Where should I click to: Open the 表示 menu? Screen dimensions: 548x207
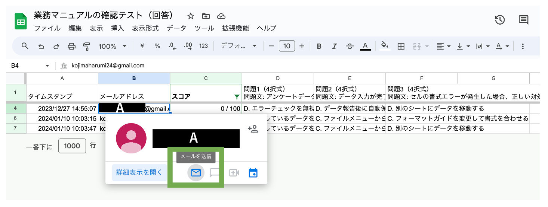click(96, 28)
